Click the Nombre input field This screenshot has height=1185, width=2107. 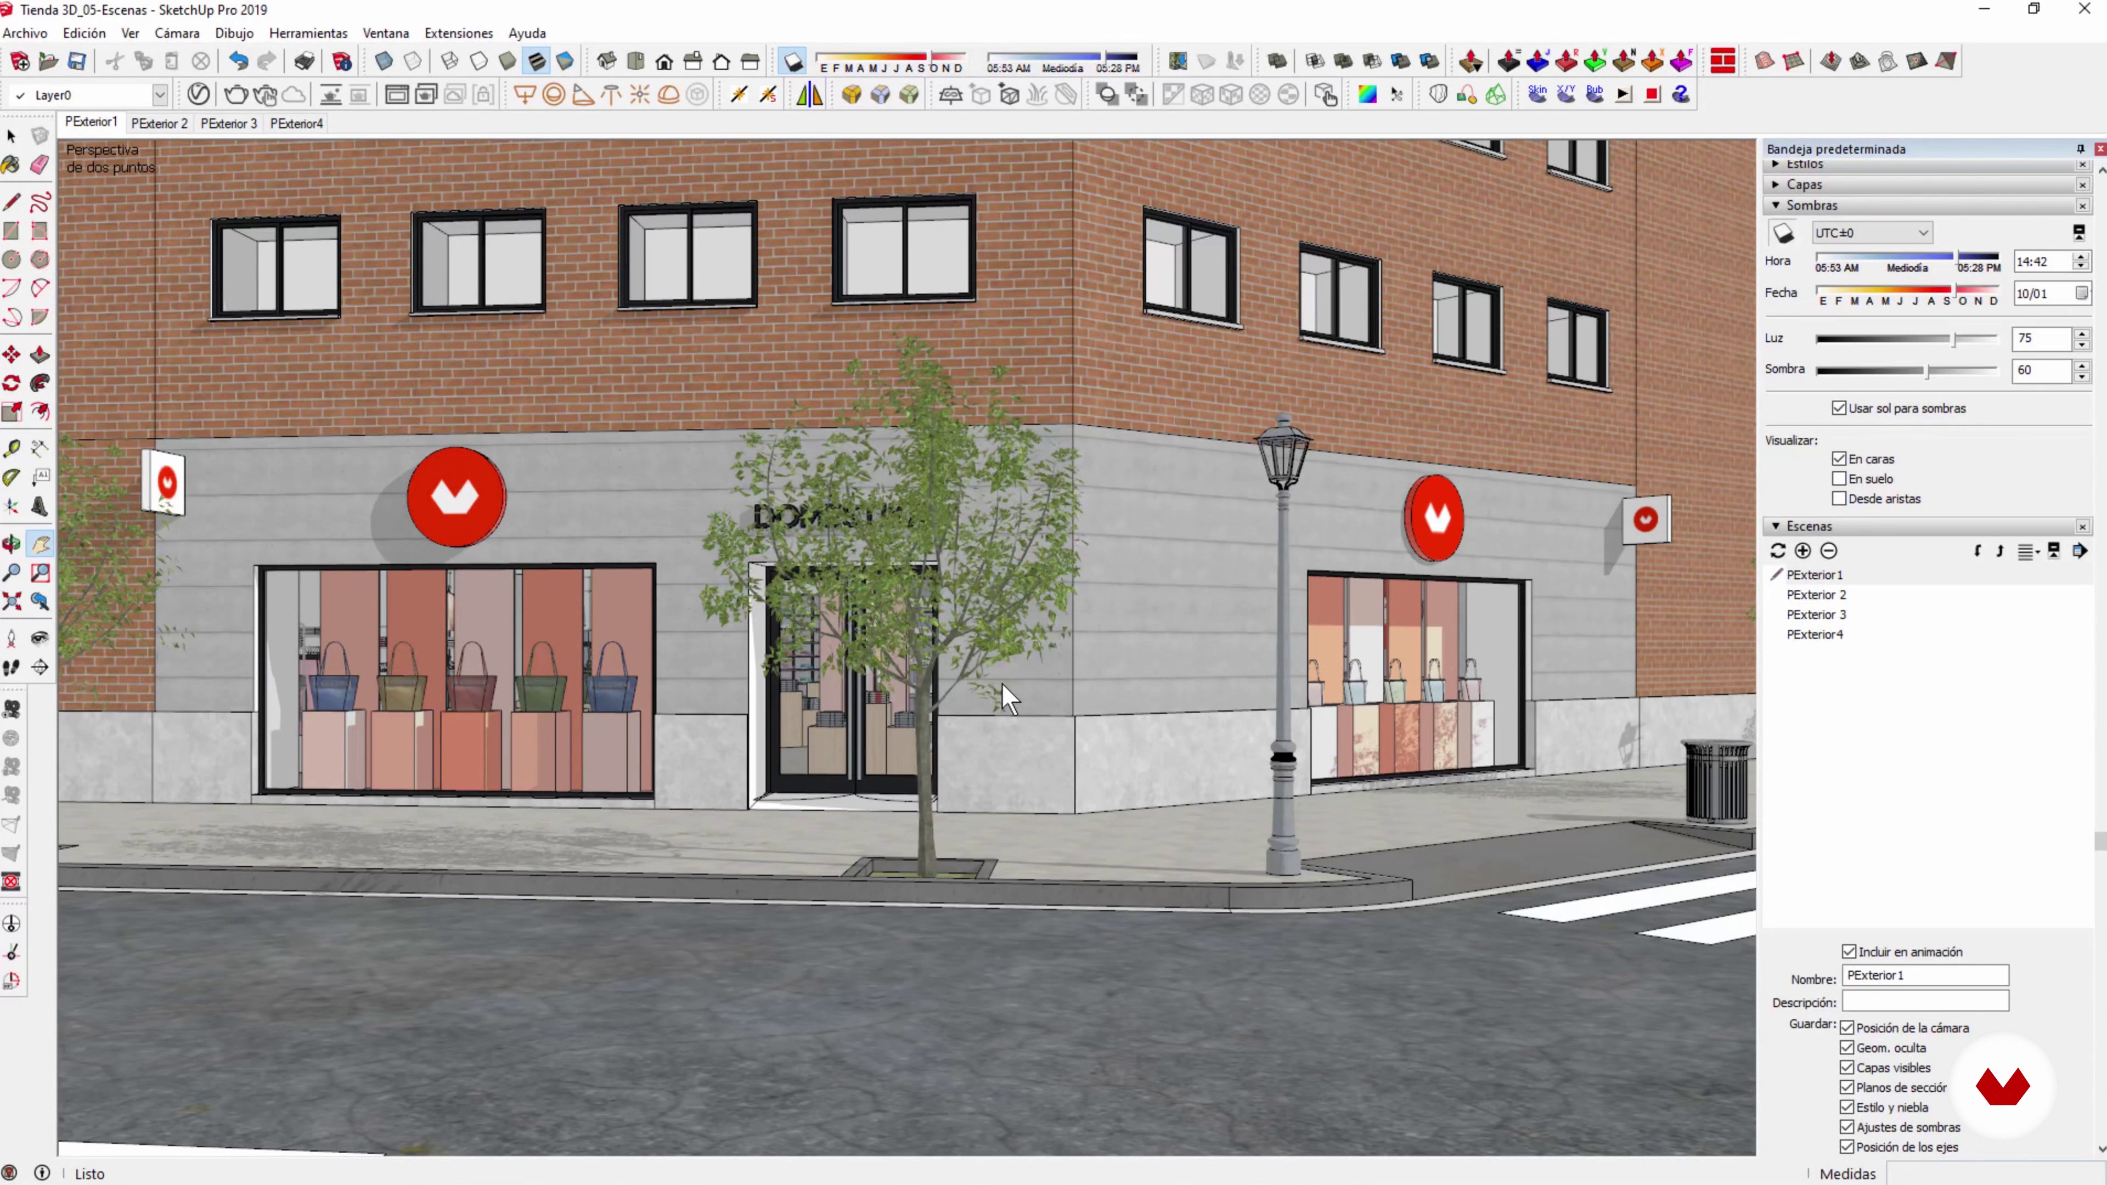[1925, 975]
